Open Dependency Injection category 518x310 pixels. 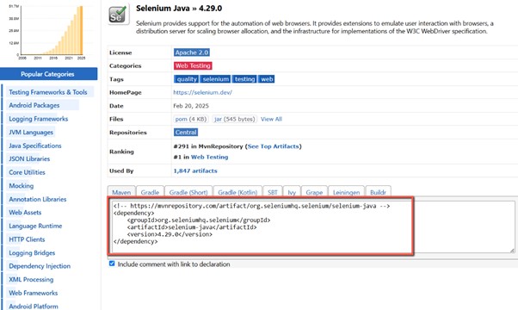40,266
